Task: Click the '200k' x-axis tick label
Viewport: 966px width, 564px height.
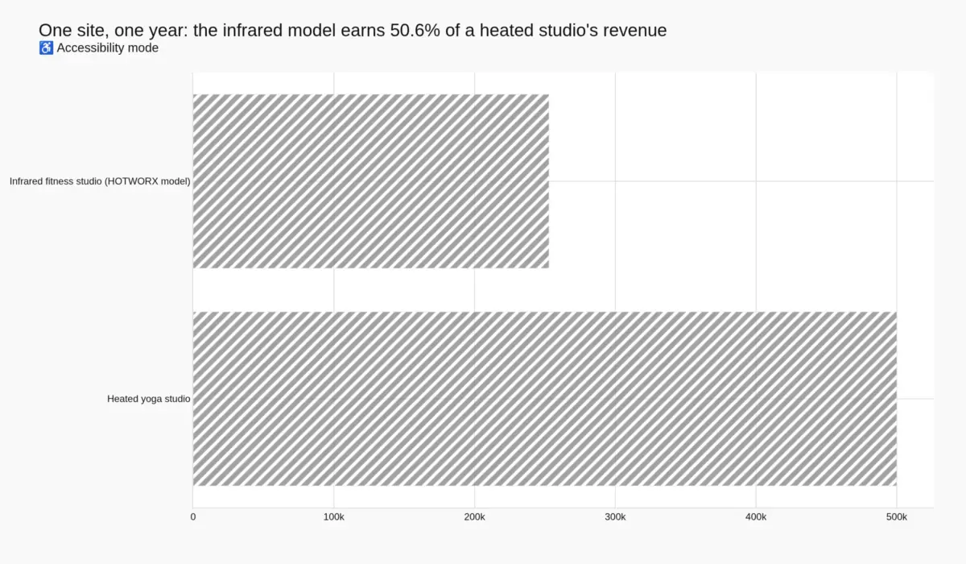Action: click(475, 516)
